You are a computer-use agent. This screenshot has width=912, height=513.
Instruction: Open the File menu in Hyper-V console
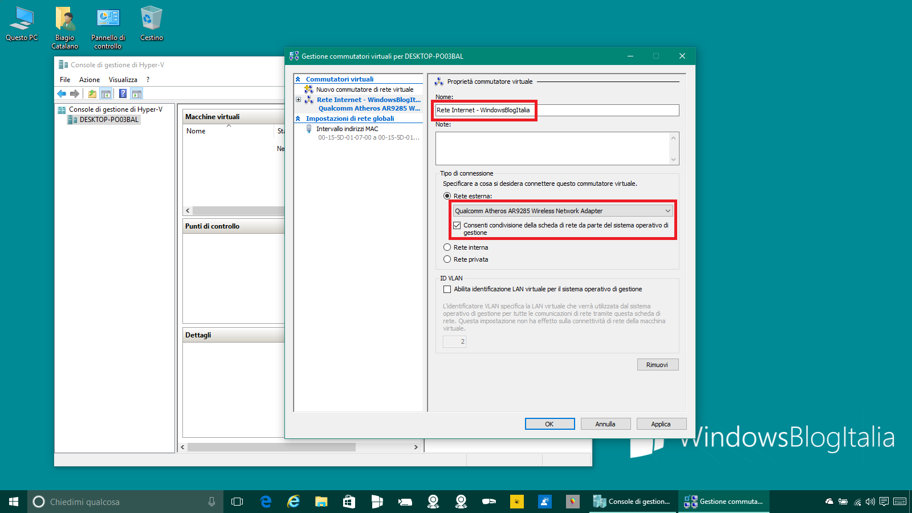65,80
